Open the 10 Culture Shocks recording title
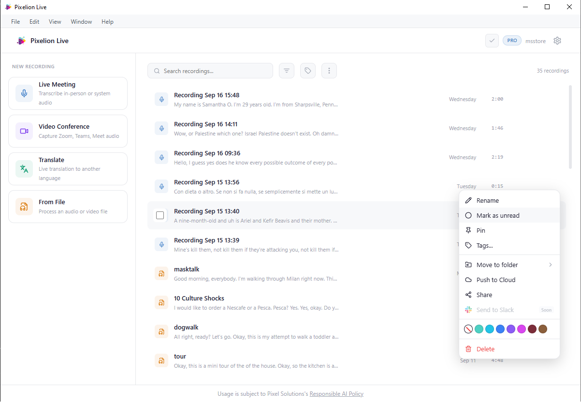Image resolution: width=581 pixels, height=404 pixels. click(x=199, y=298)
